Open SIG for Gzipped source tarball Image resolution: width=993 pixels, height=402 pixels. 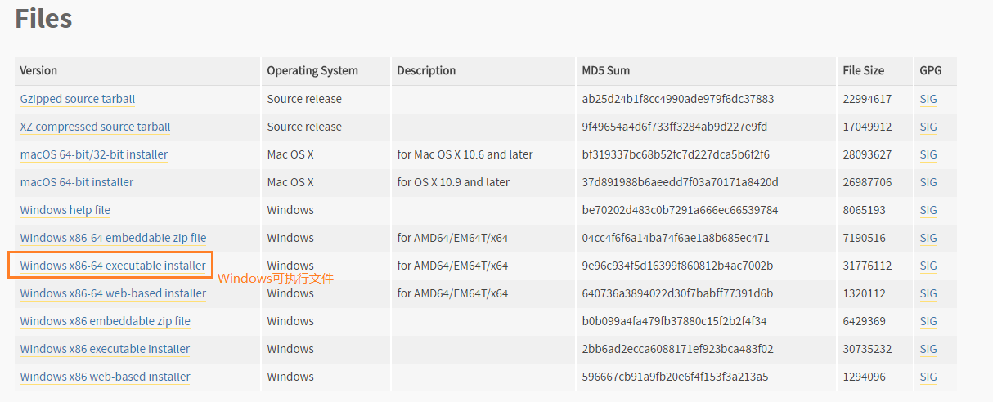[928, 99]
